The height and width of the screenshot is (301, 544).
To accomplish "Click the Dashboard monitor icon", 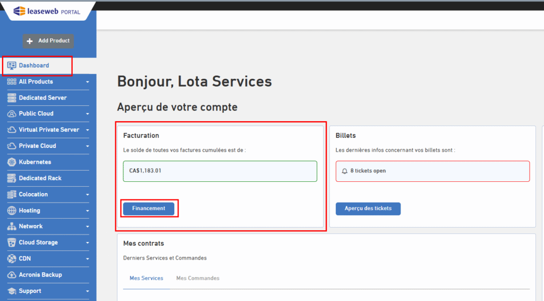I will coord(12,65).
